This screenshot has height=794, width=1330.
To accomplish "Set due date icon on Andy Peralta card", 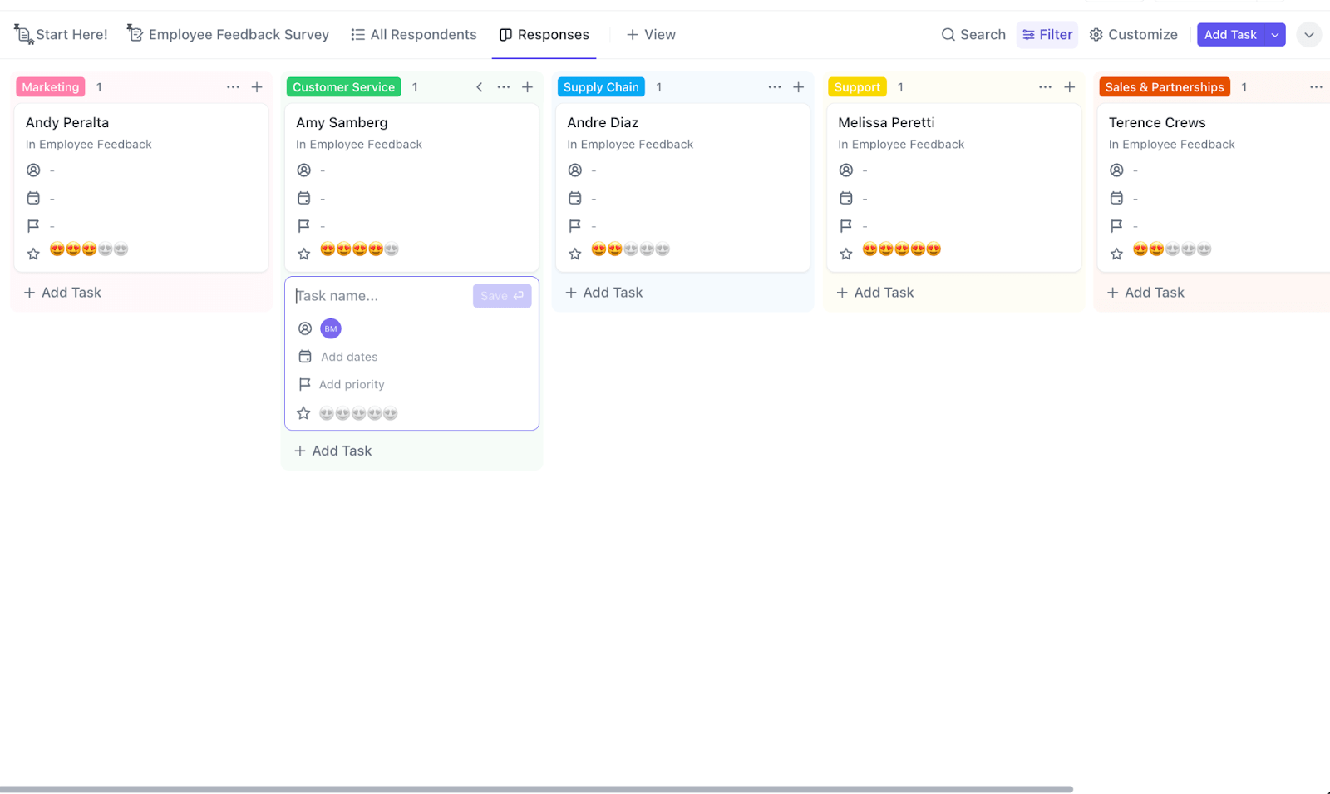I will [x=33, y=198].
